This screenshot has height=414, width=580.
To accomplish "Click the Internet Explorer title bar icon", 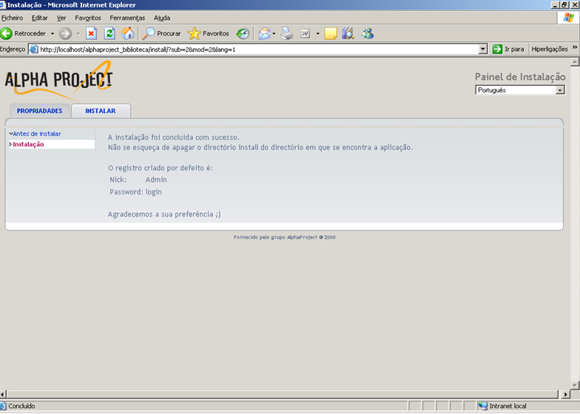I will point(3,4).
